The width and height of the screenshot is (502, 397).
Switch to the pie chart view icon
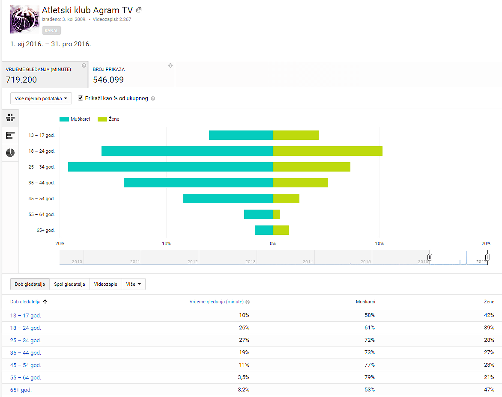tap(11, 153)
